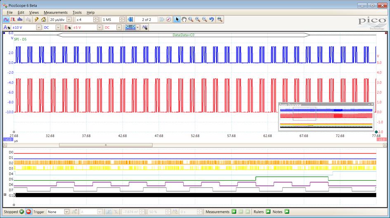The height and width of the screenshot is (218, 390).
Task: Click the home icon in toolbar
Action: (x=43, y=19)
